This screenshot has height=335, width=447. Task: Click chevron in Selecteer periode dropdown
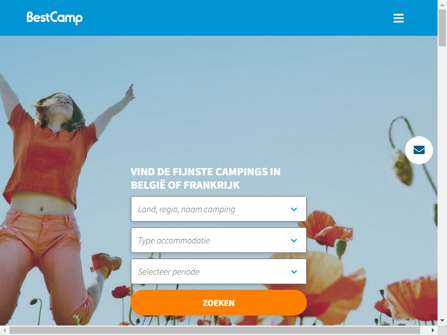click(294, 272)
